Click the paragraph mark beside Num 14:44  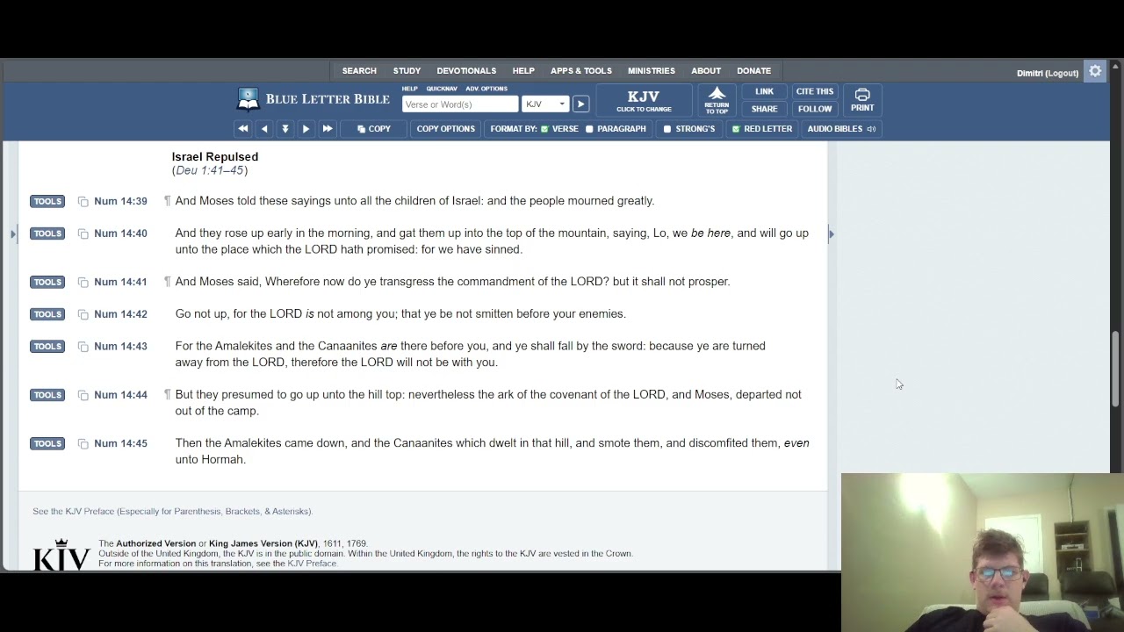(167, 395)
